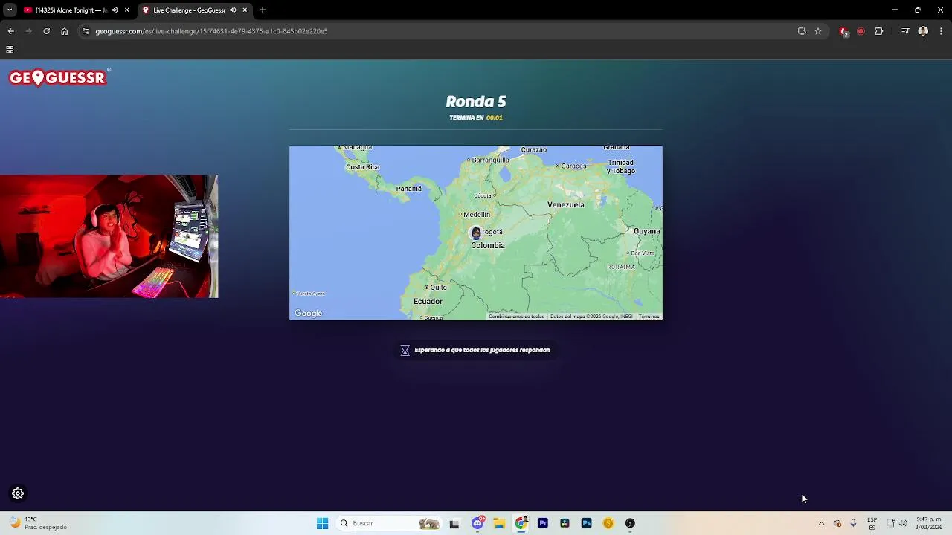Open the ESP language switcher
The width and height of the screenshot is (952, 535).
point(872,523)
